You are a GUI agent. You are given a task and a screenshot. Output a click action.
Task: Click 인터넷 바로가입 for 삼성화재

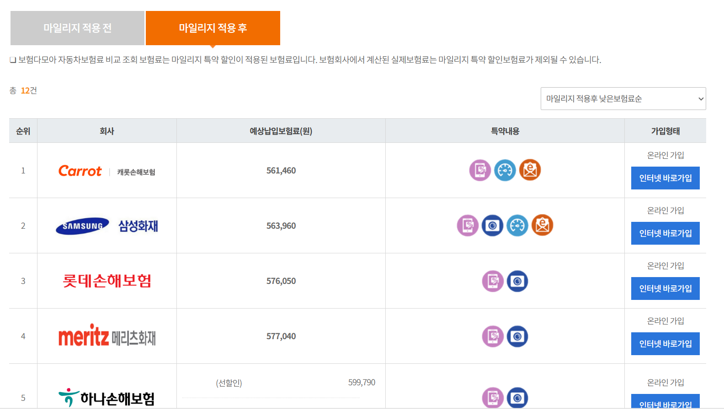665,233
